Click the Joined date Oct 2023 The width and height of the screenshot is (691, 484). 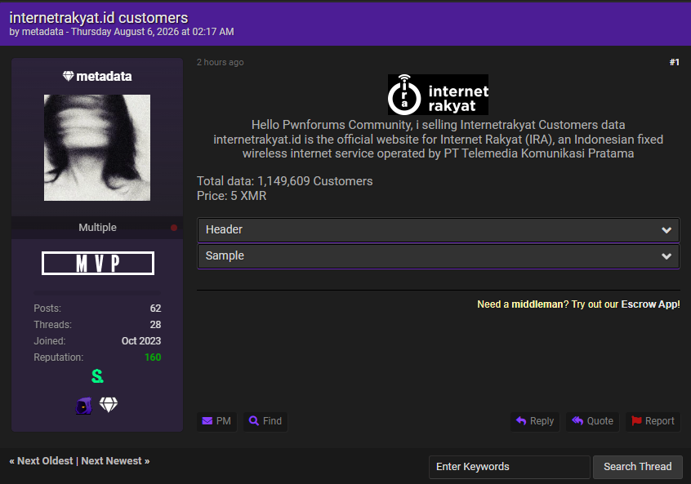[141, 341]
